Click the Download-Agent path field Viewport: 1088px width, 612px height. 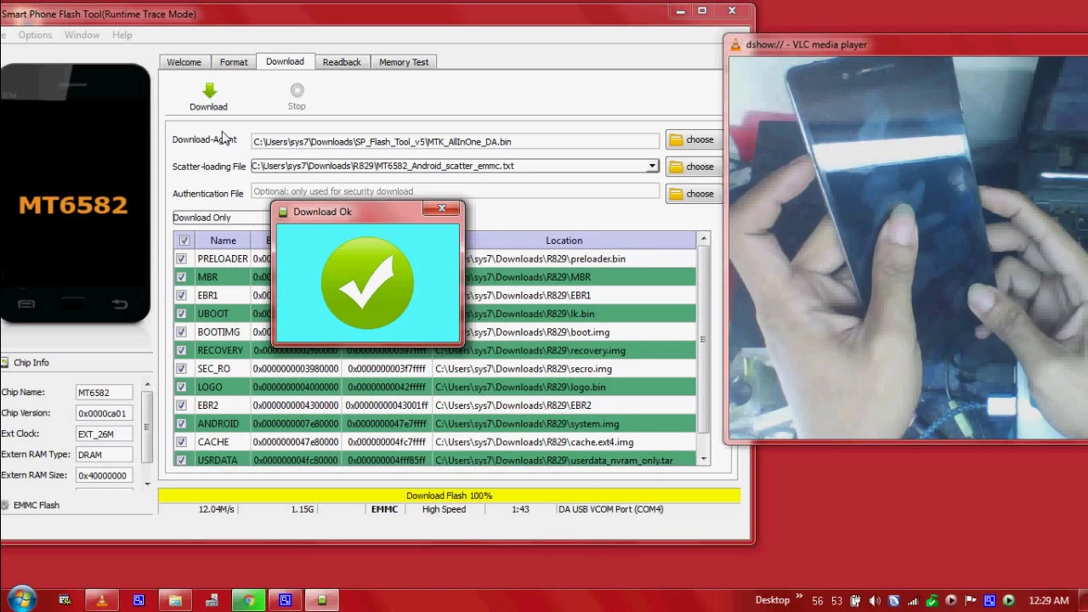pos(455,142)
